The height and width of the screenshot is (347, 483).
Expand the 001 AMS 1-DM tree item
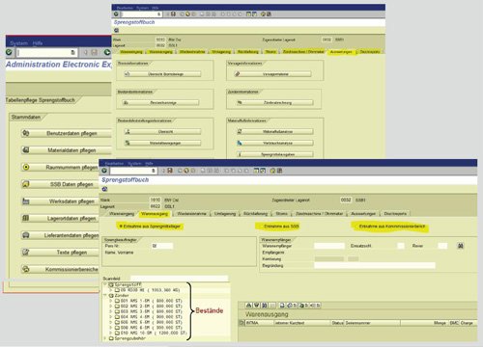111,301
